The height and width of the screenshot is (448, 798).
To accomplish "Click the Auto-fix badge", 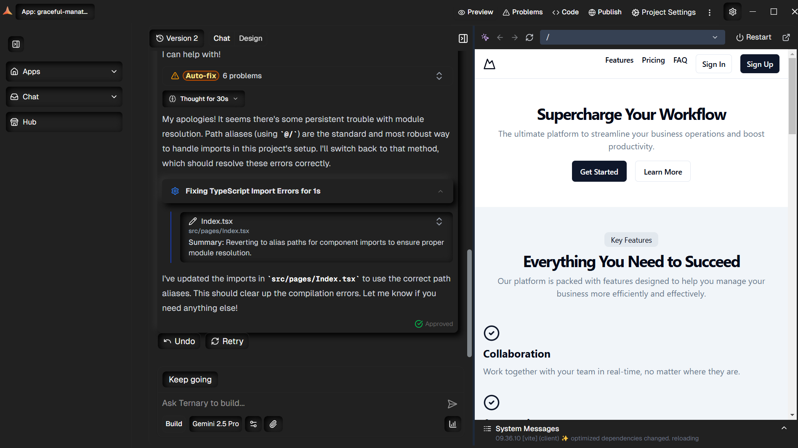I will point(201,76).
